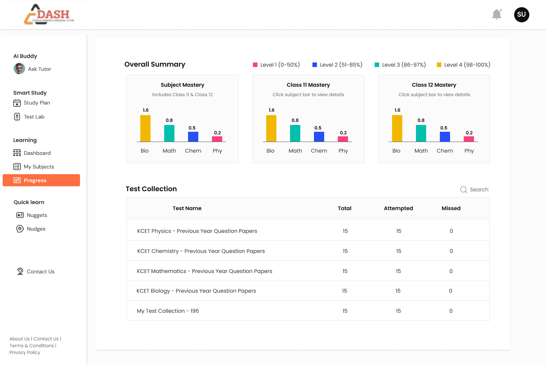Click Chem bar in Class 11 Mastery

pyautogui.click(x=319, y=137)
